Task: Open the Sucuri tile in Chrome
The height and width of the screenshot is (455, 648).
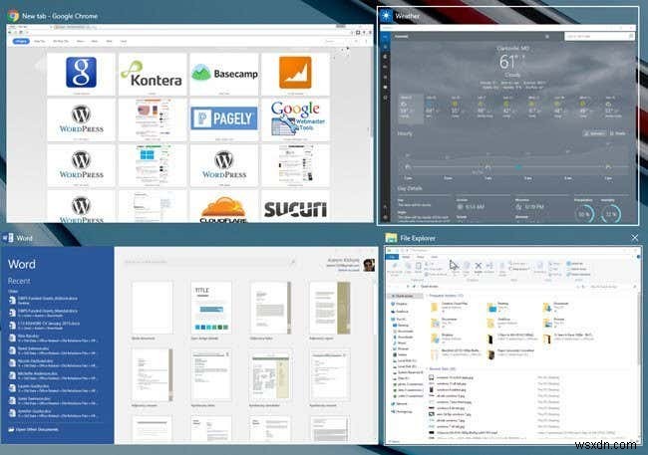Action: 295,207
